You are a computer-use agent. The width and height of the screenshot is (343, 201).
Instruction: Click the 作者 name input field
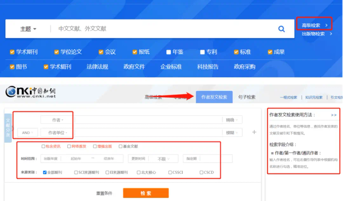148,120
